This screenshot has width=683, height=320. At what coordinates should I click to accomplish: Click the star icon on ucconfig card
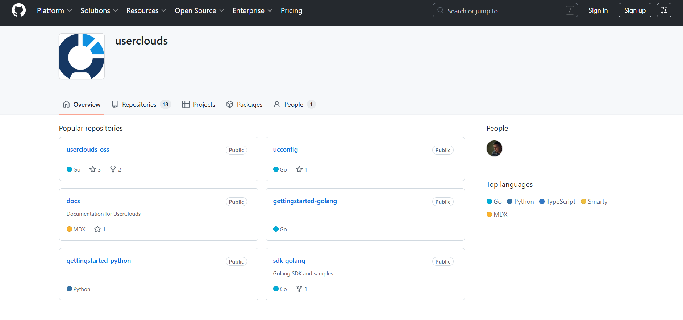click(x=299, y=169)
